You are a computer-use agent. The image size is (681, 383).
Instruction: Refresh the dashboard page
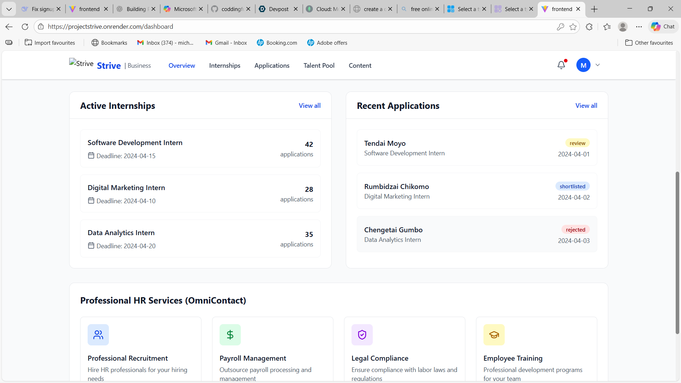(25, 27)
